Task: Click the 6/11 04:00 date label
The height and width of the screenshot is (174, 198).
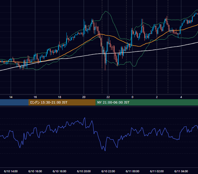Action: (181, 171)
